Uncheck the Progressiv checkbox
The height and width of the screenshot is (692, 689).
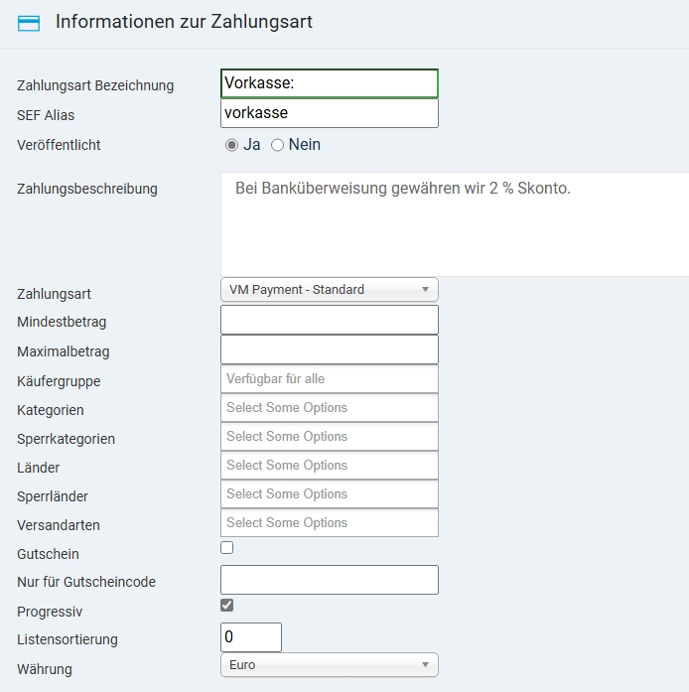[227, 605]
